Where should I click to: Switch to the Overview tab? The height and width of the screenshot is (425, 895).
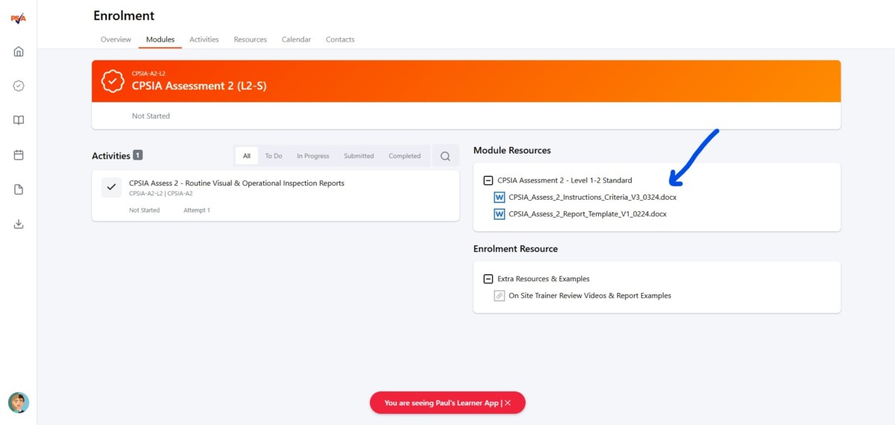(x=116, y=40)
